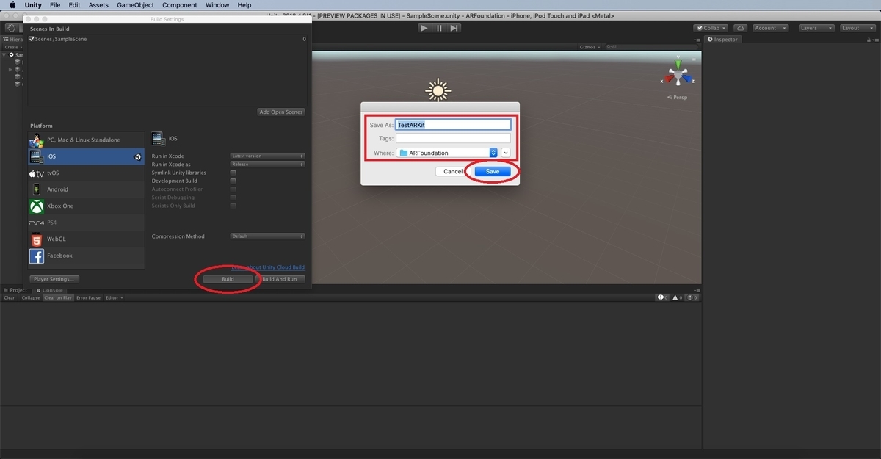Open Player Settings from Build Settings

point(54,279)
